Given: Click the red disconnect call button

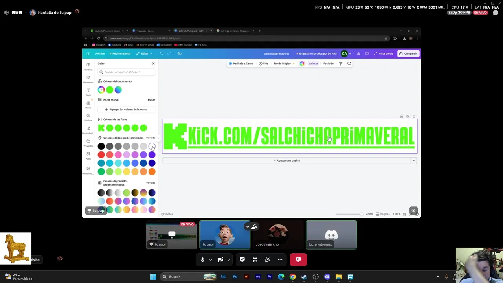Looking at the screenshot, I should [x=298, y=259].
